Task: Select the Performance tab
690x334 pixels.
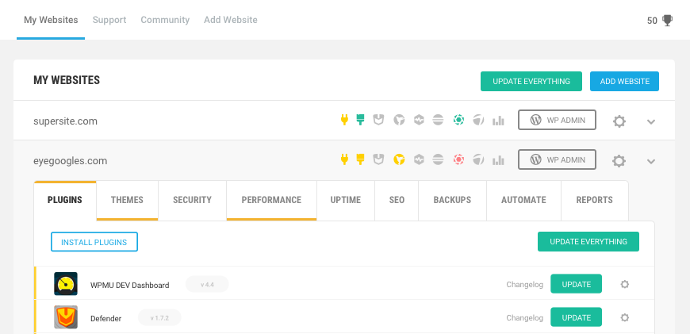Action: coord(271,200)
